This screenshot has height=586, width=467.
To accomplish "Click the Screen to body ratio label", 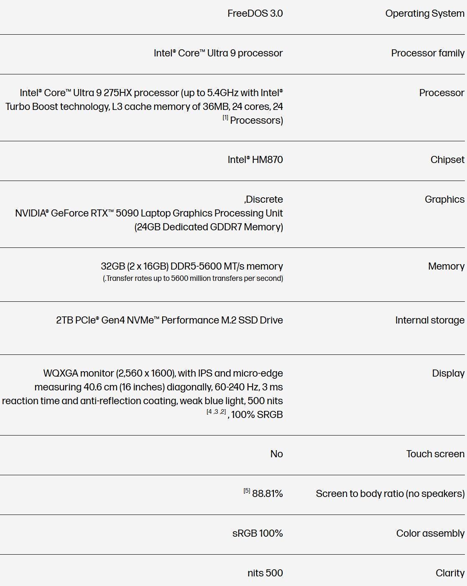I will point(390,494).
